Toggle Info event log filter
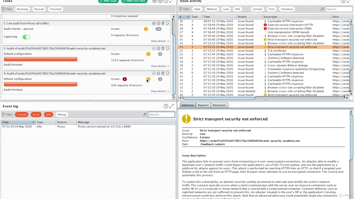 [48, 114]
